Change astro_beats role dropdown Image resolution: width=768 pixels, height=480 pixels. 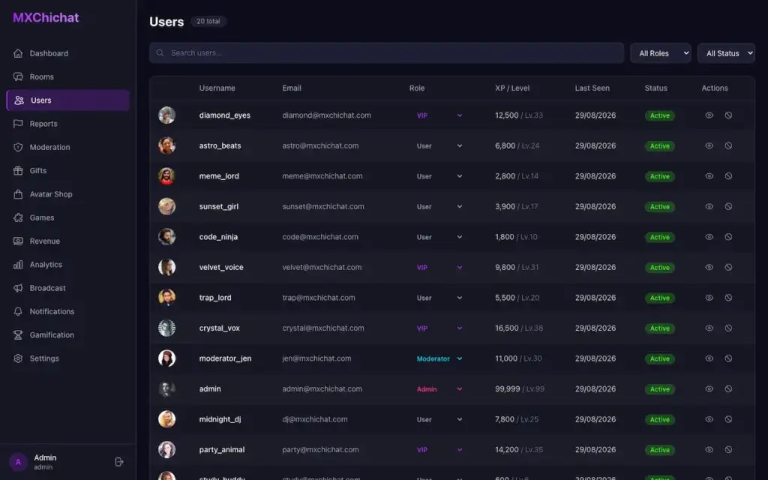click(438, 146)
